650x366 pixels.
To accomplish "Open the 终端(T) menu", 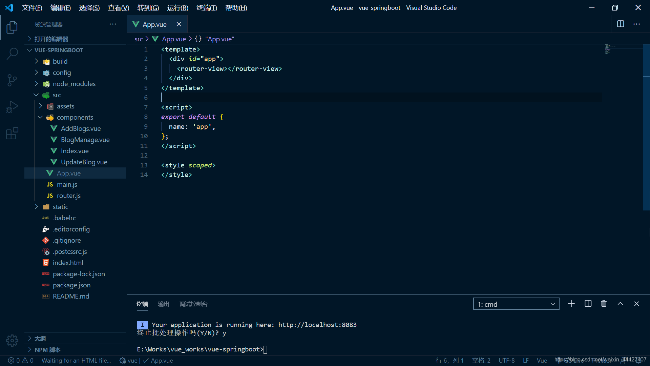I will [x=207, y=7].
